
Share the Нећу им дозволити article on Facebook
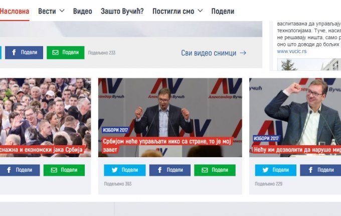tap(320, 170)
